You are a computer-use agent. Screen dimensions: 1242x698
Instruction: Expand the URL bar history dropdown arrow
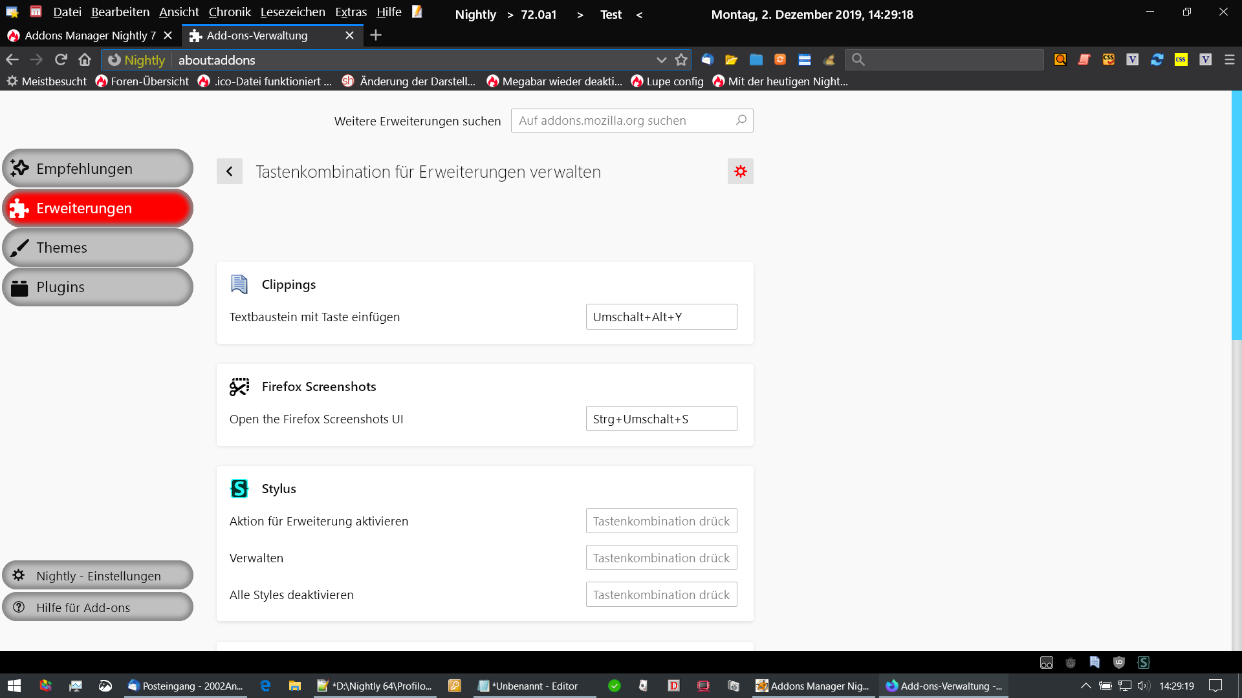tap(661, 60)
